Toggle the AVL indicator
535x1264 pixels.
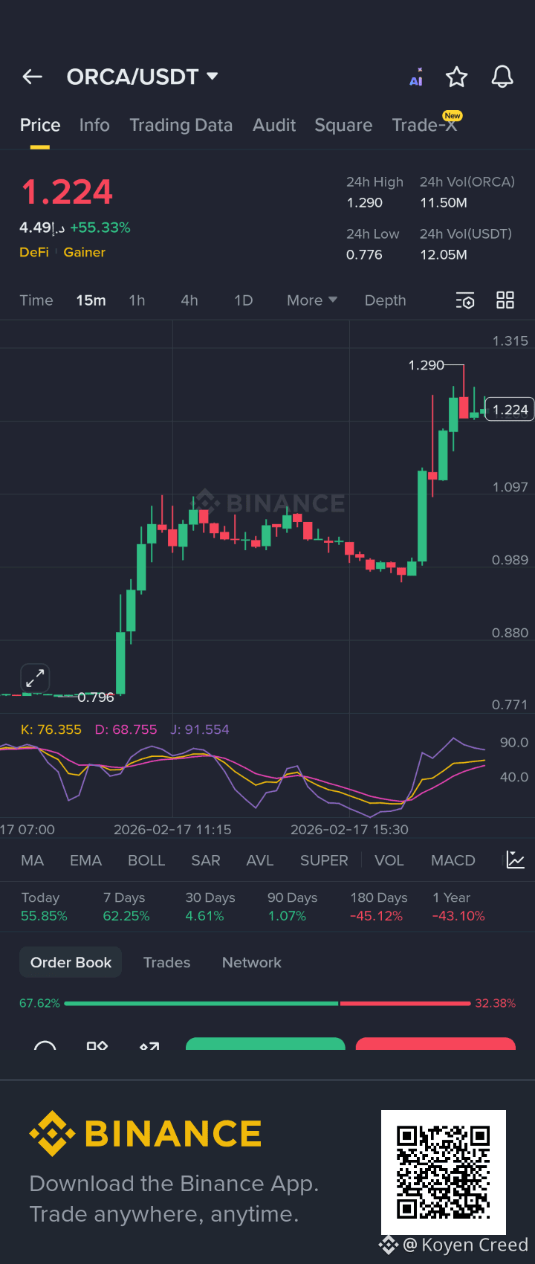tap(260, 860)
